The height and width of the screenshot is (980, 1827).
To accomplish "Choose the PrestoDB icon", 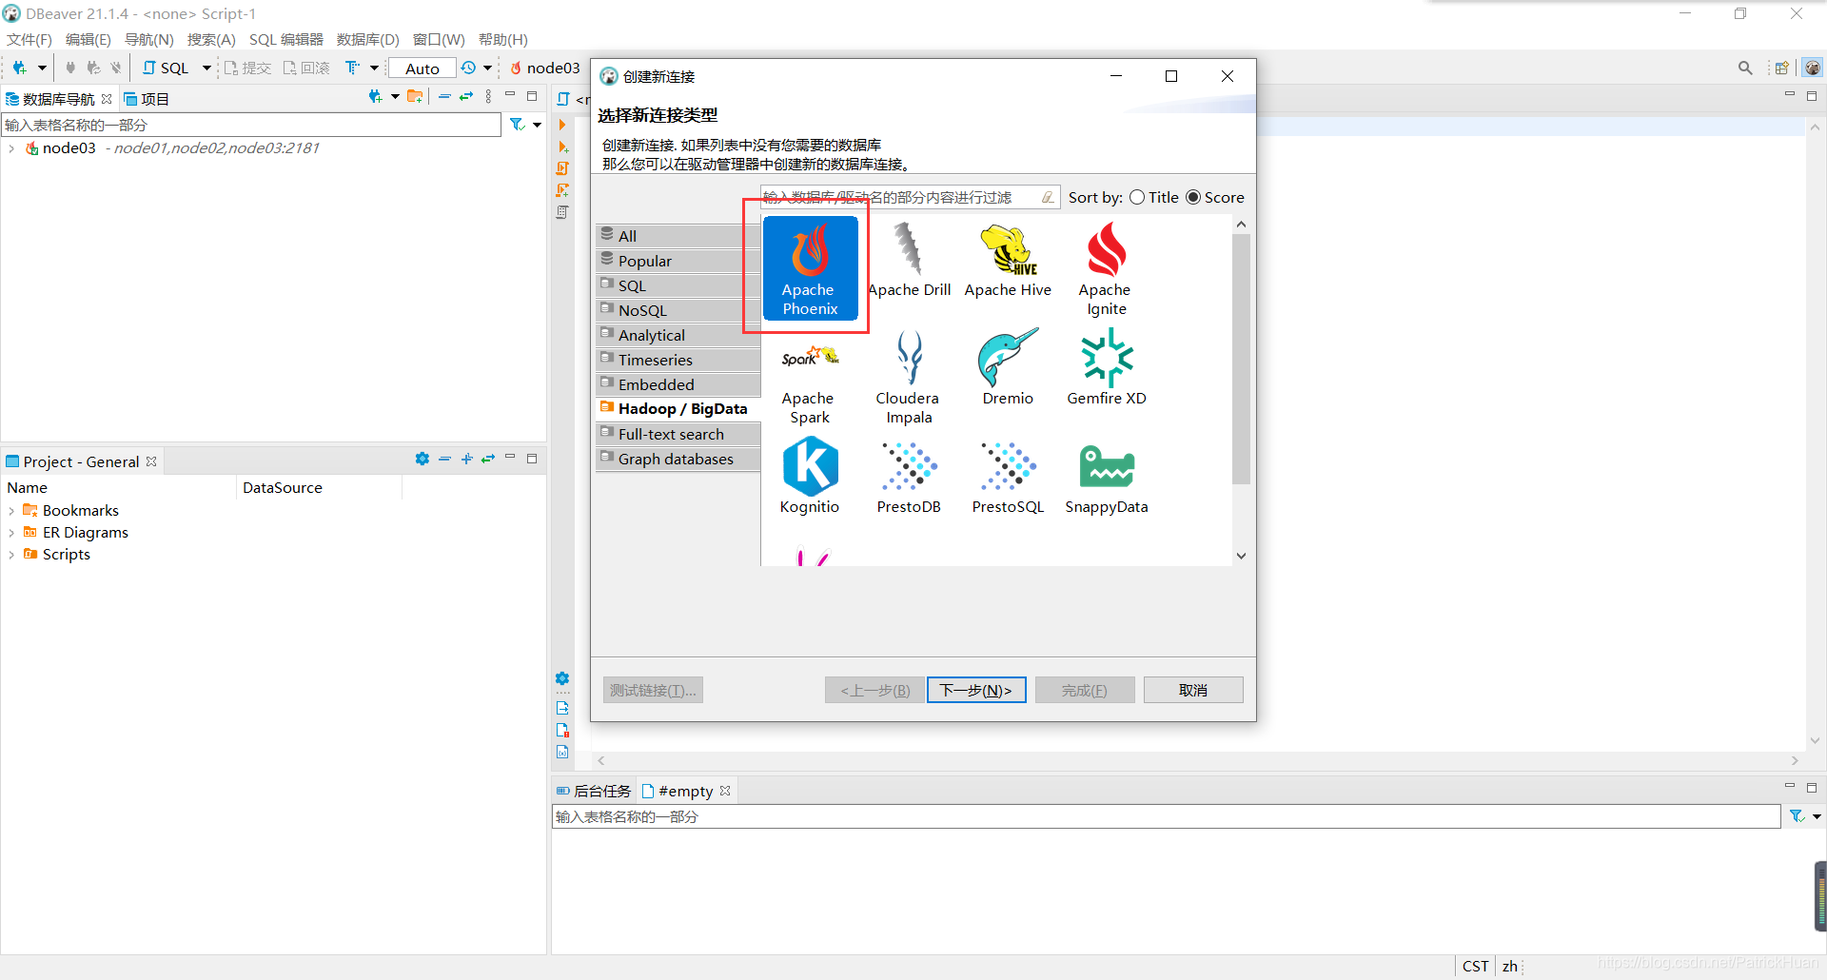I will [909, 477].
